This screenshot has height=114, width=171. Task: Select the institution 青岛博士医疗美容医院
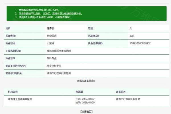point(20,99)
